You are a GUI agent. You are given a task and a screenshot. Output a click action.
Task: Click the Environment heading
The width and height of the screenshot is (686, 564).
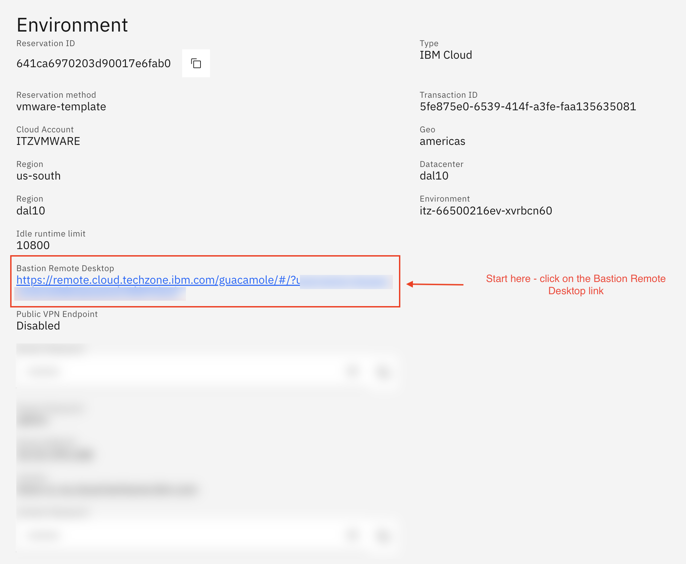(72, 25)
